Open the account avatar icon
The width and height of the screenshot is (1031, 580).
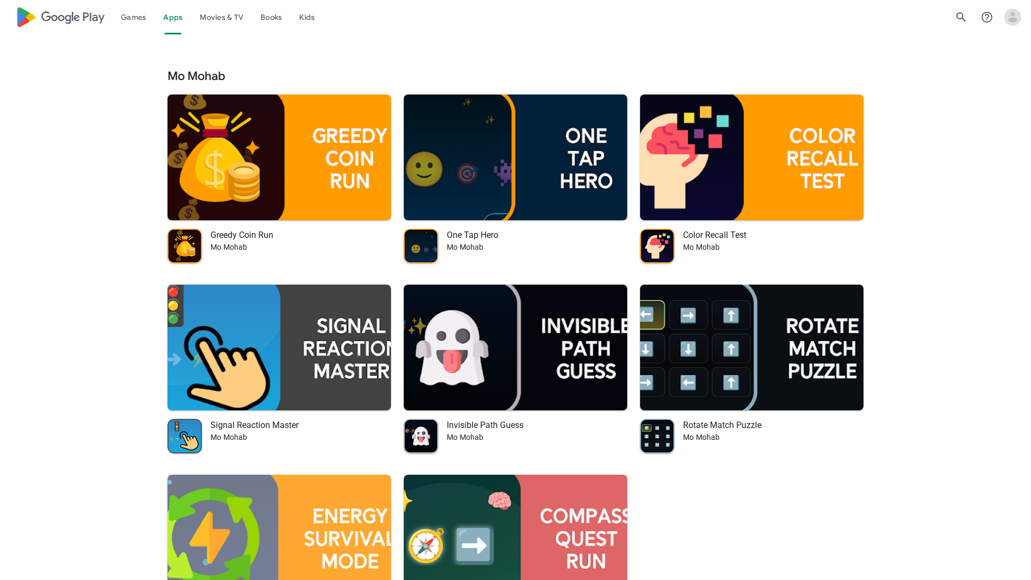pyautogui.click(x=1013, y=17)
